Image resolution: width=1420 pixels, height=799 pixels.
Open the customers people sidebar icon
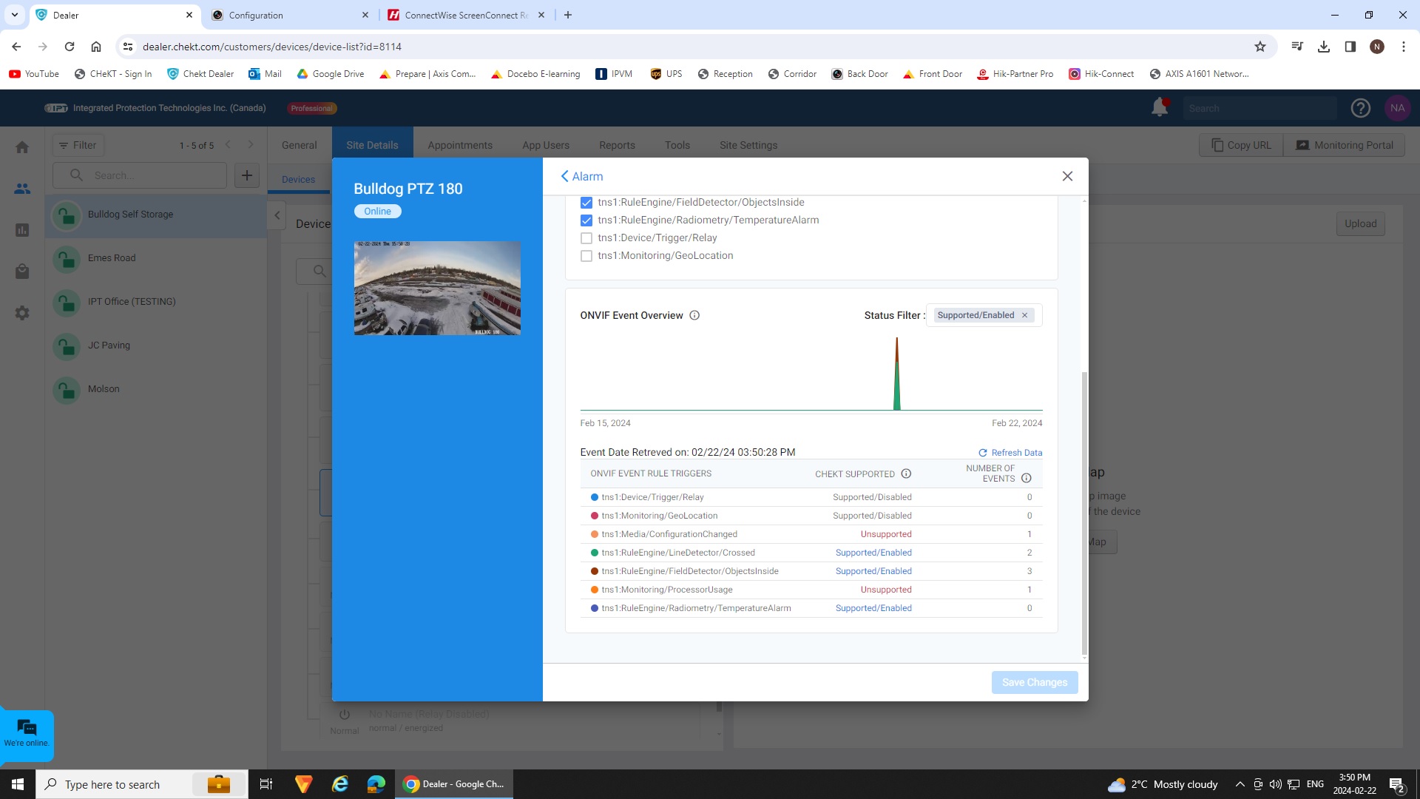(x=22, y=189)
